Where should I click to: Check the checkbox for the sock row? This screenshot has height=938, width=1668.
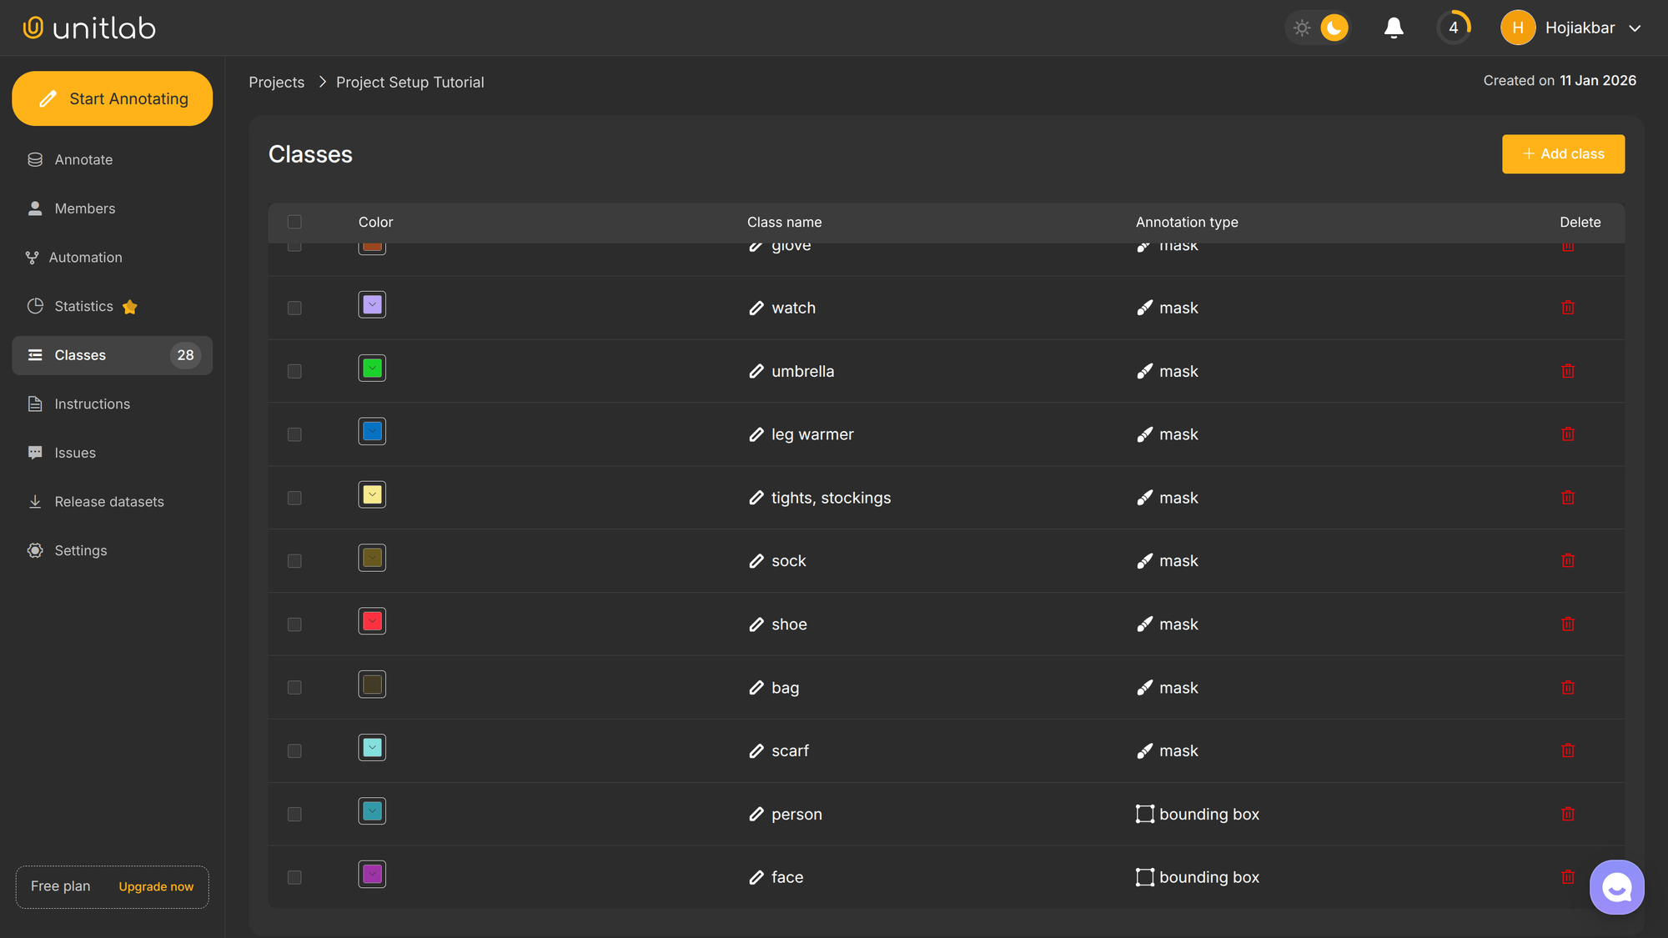[x=294, y=560]
